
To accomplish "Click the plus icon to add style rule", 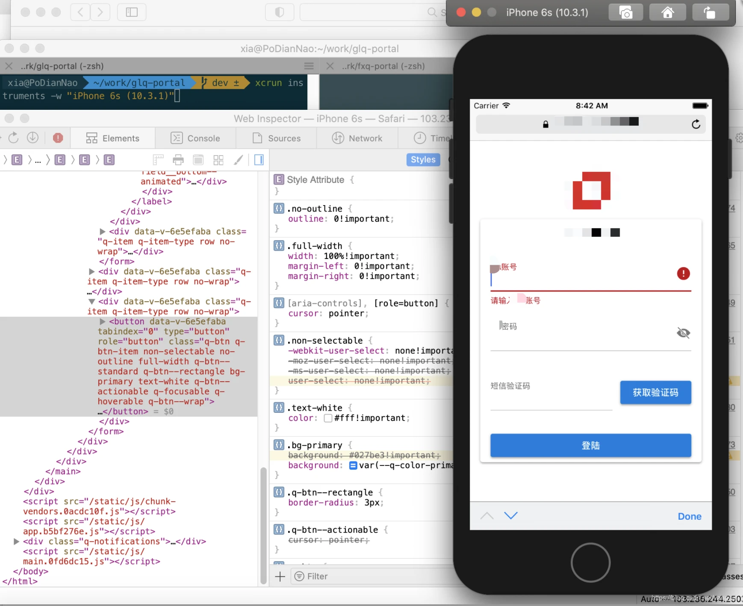I will 280,577.
